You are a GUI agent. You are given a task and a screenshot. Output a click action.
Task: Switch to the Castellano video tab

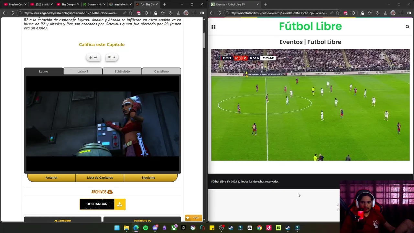tap(161, 71)
